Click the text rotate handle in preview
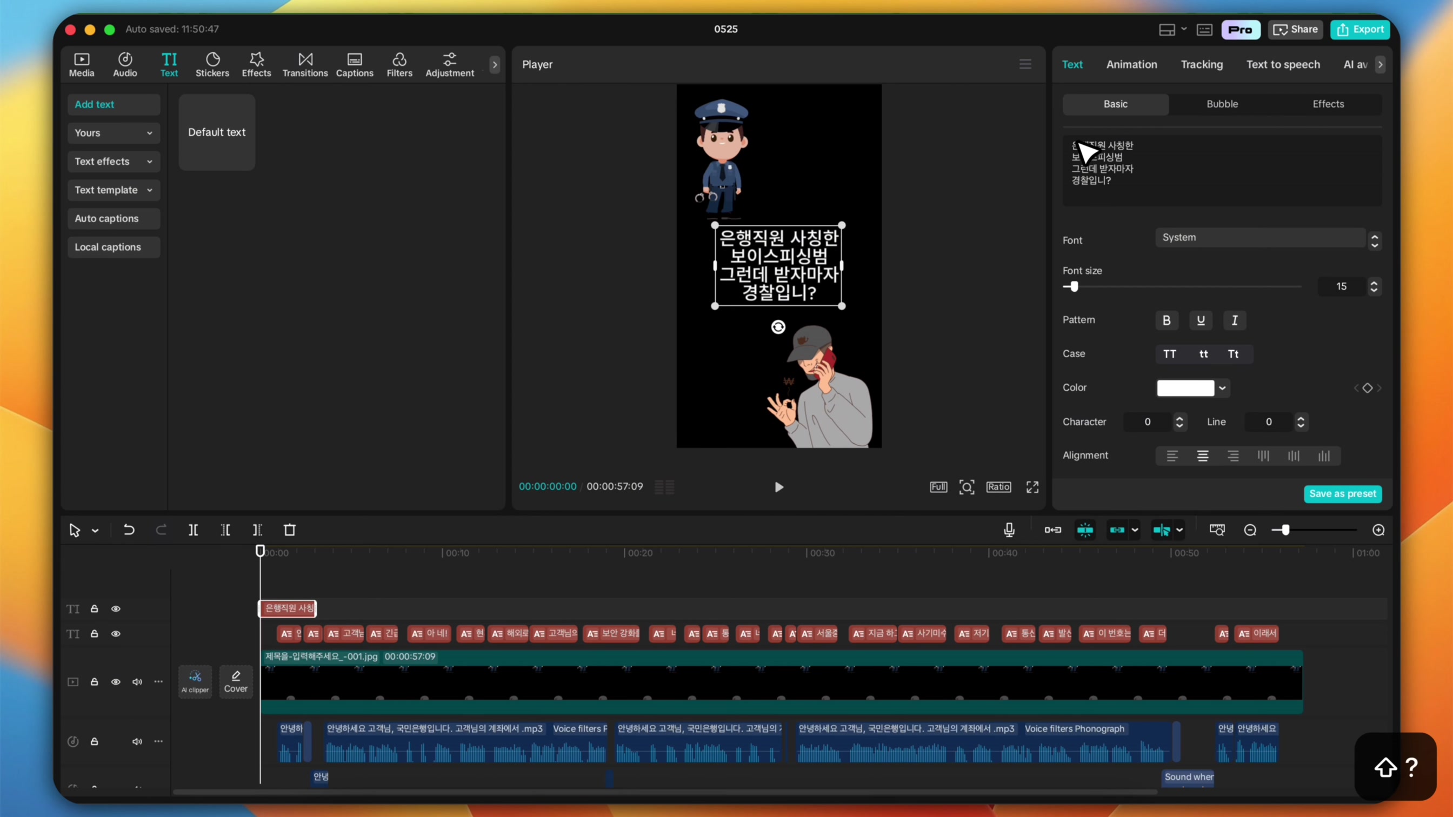1453x817 pixels. click(778, 327)
